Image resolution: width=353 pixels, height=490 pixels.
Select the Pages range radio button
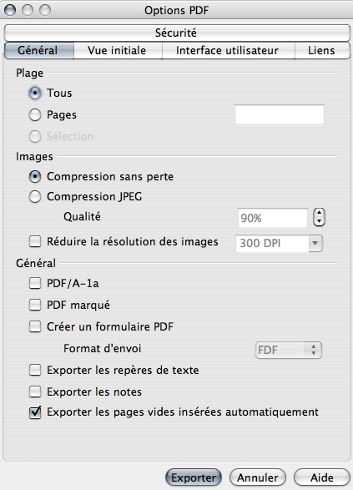pos(35,114)
